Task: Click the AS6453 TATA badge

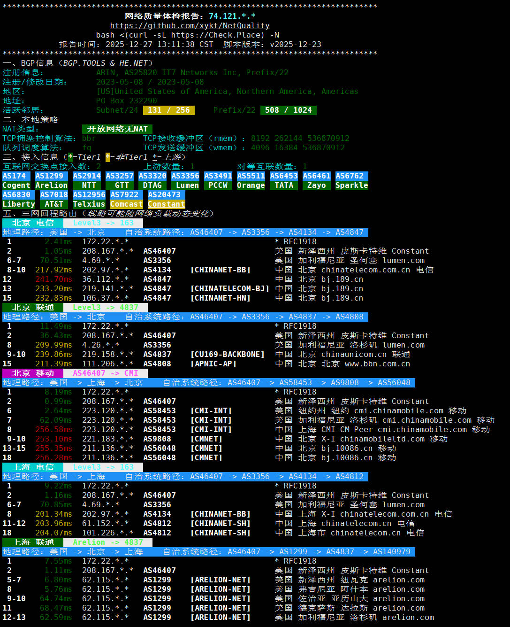Action: click(x=284, y=181)
